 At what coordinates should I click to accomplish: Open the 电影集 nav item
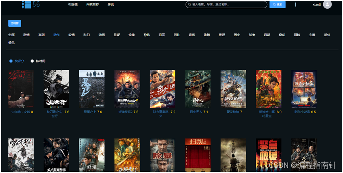(x=73, y=4)
